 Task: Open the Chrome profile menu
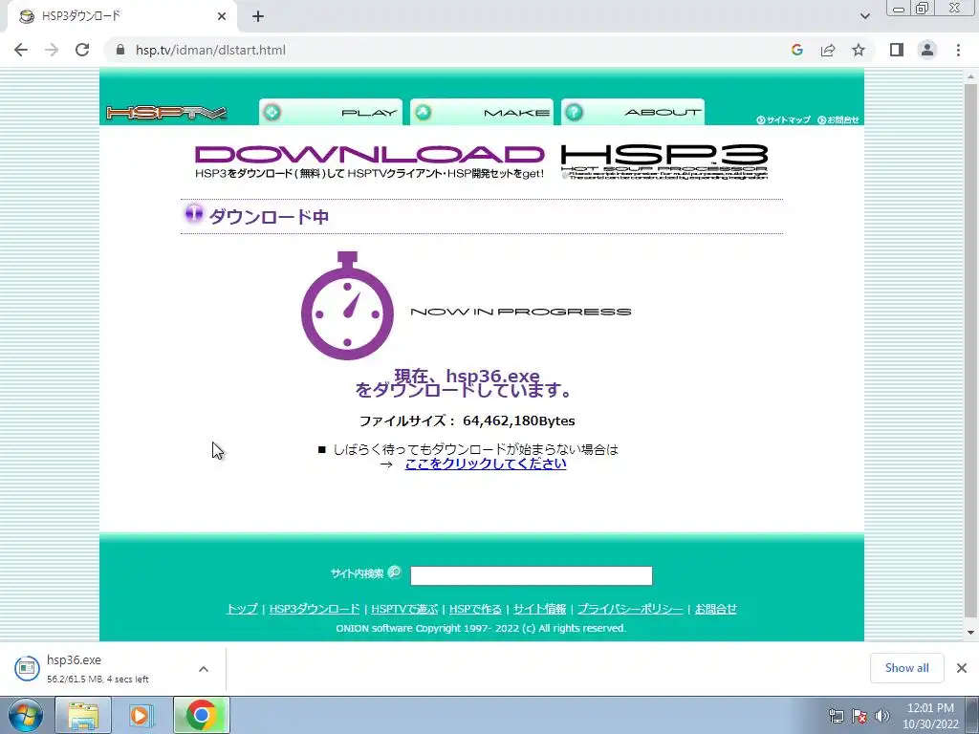point(927,50)
